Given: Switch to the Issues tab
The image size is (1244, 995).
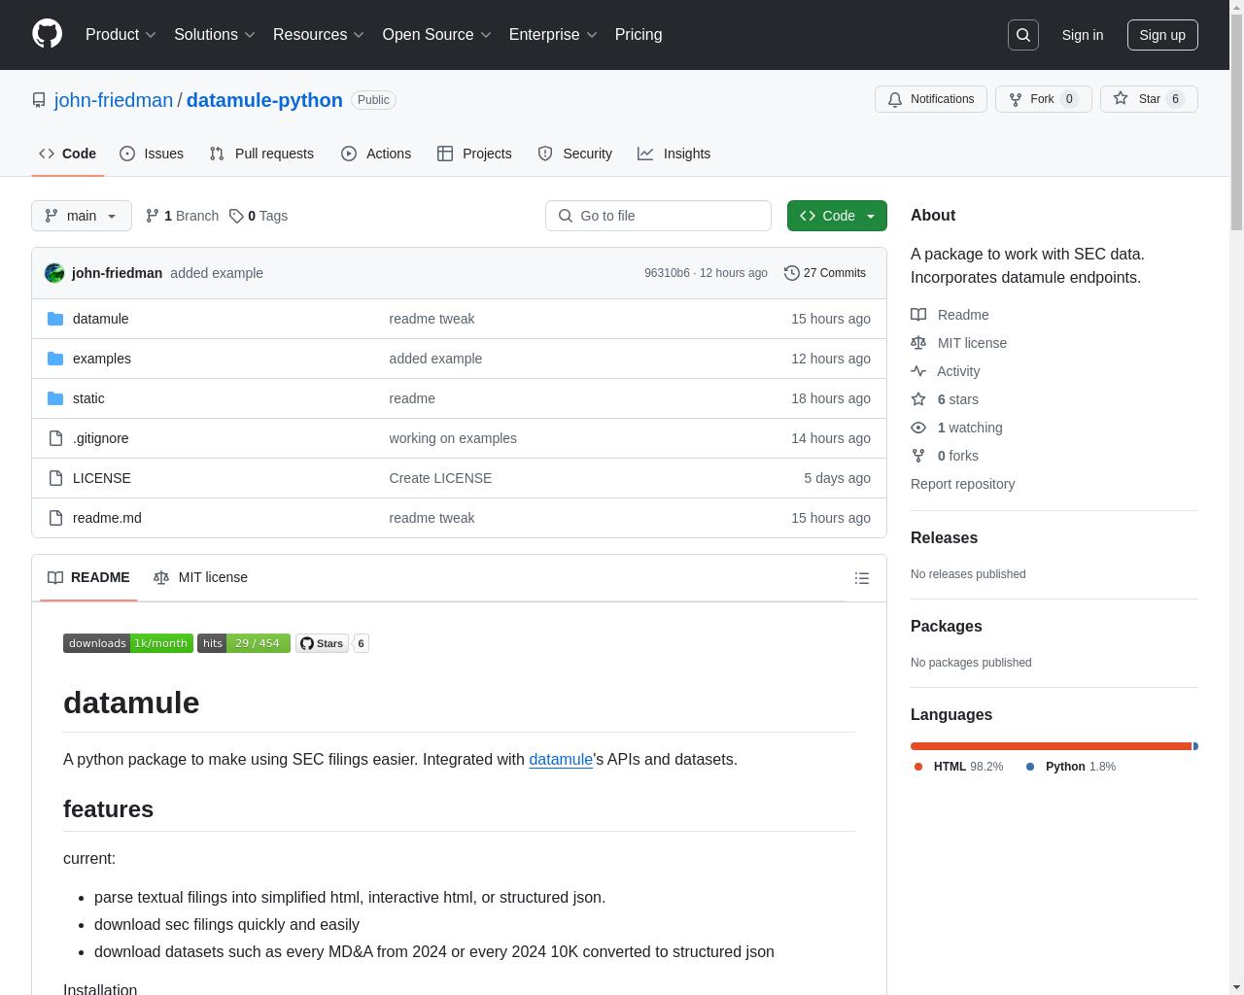Looking at the screenshot, I should 152,154.
